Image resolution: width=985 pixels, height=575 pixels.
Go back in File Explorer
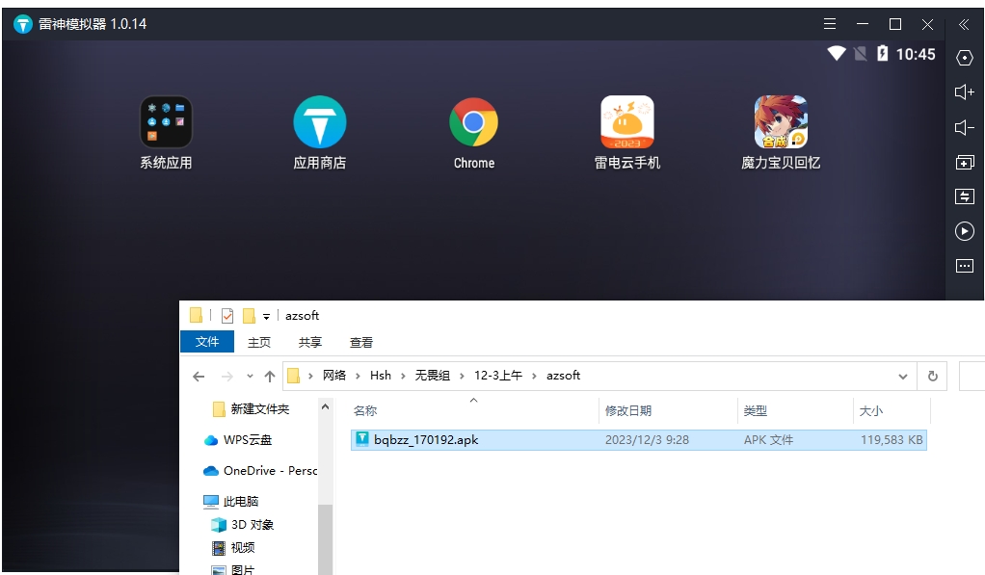pyautogui.click(x=199, y=376)
